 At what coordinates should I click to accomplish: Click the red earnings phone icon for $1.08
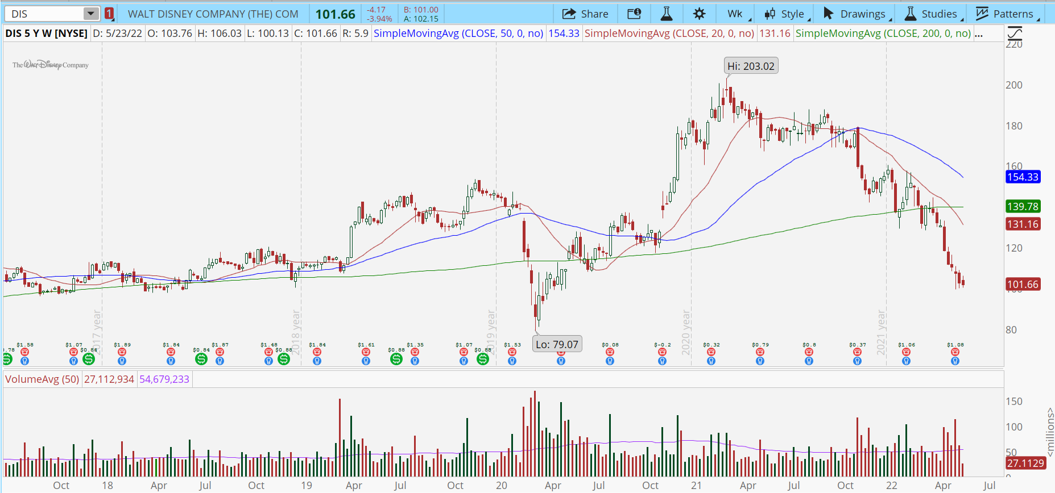pyautogui.click(x=955, y=352)
